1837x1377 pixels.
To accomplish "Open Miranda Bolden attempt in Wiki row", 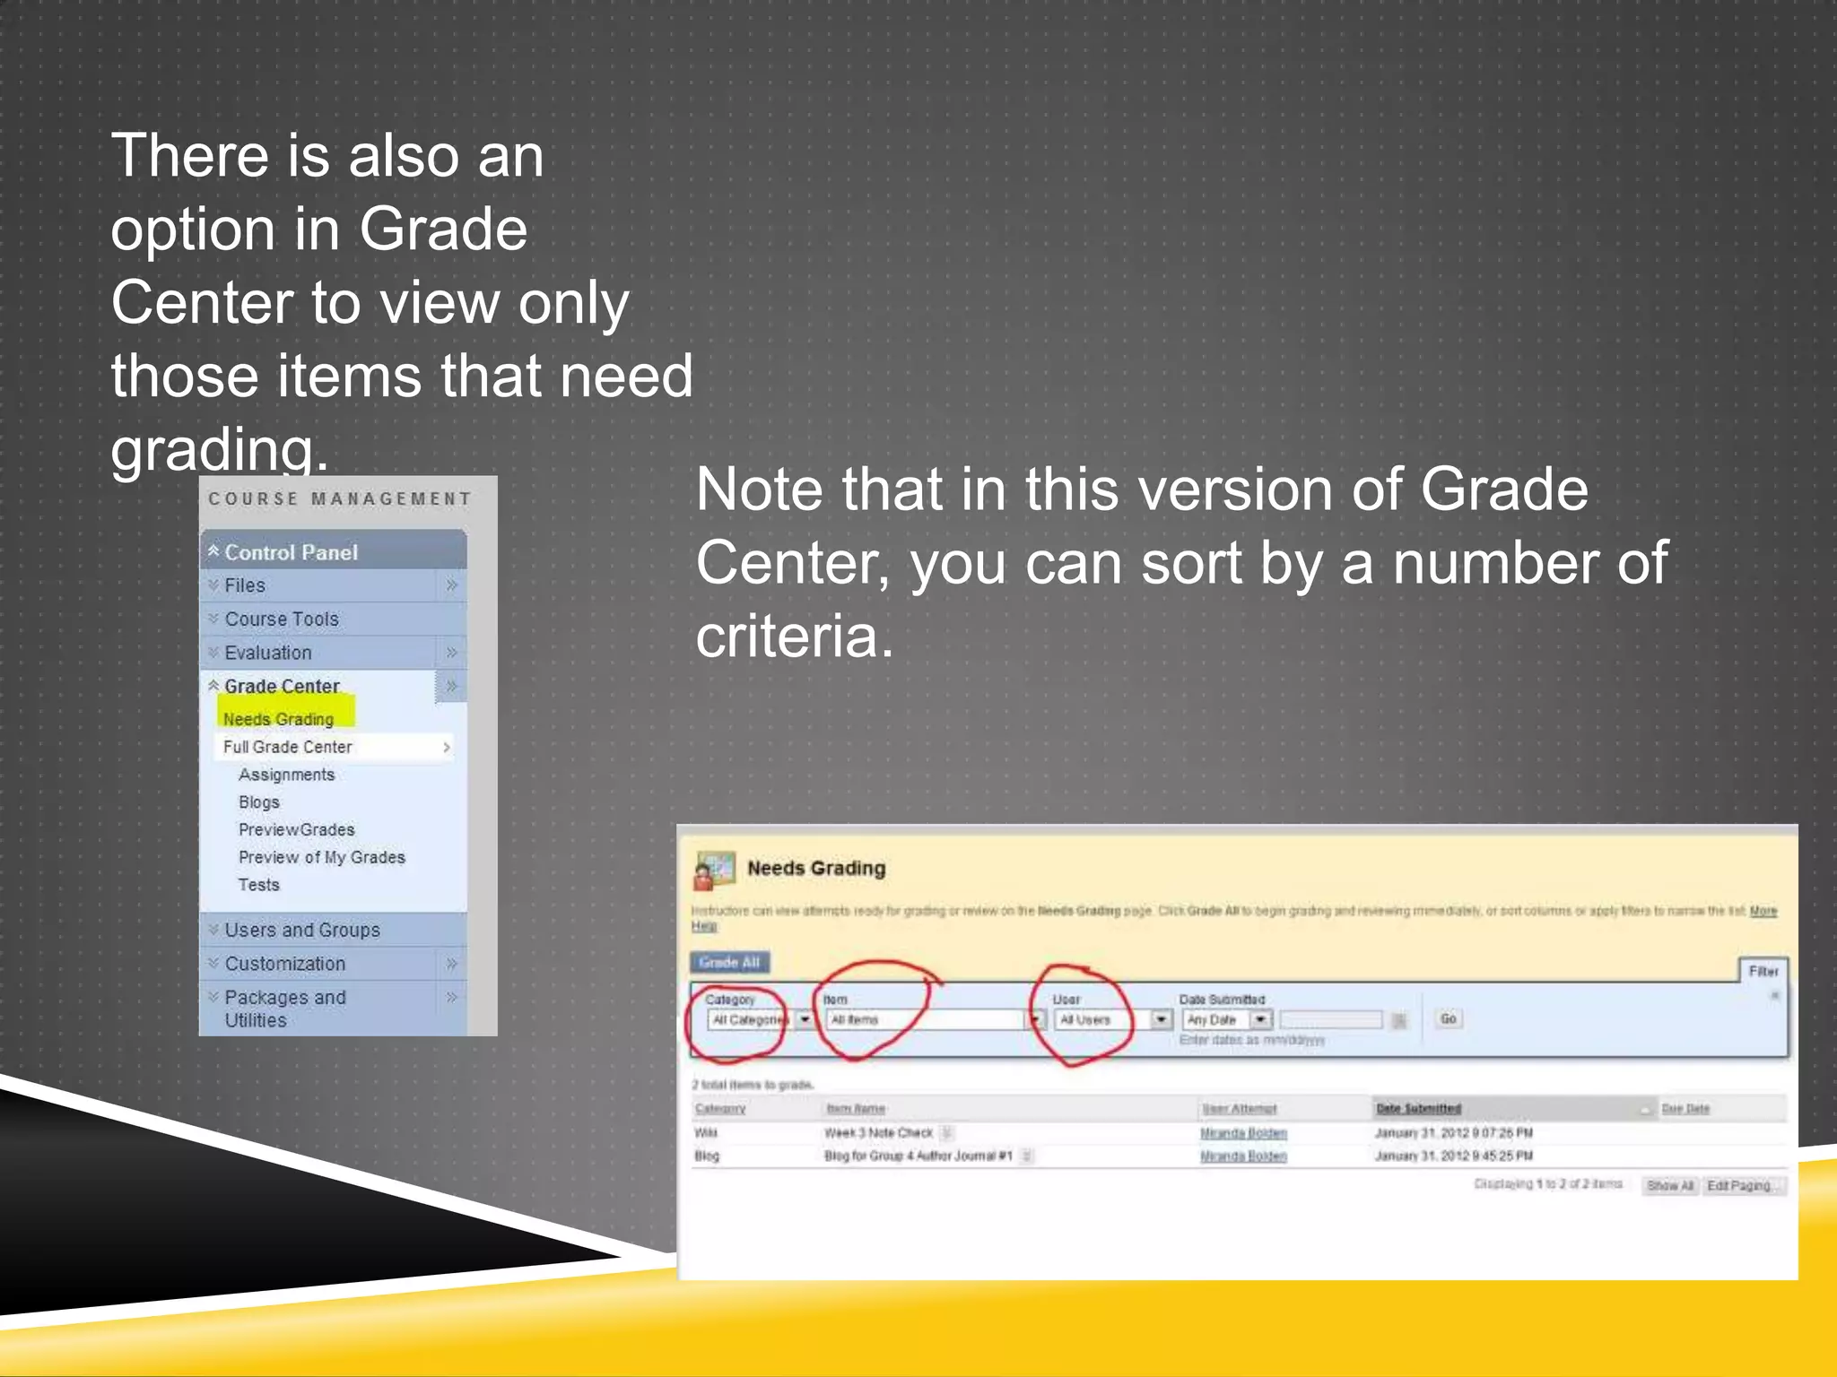I will pos(1243,1133).
